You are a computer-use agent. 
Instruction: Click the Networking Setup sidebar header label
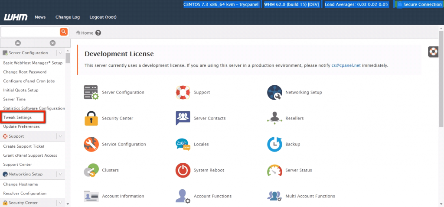[x=26, y=174]
